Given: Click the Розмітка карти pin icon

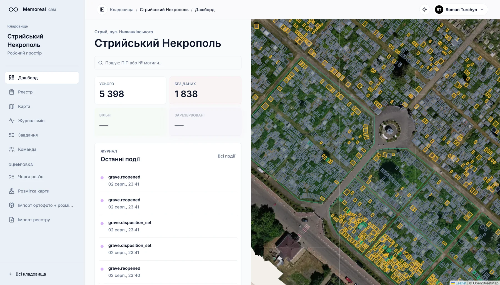Looking at the screenshot, I should 11,191.
